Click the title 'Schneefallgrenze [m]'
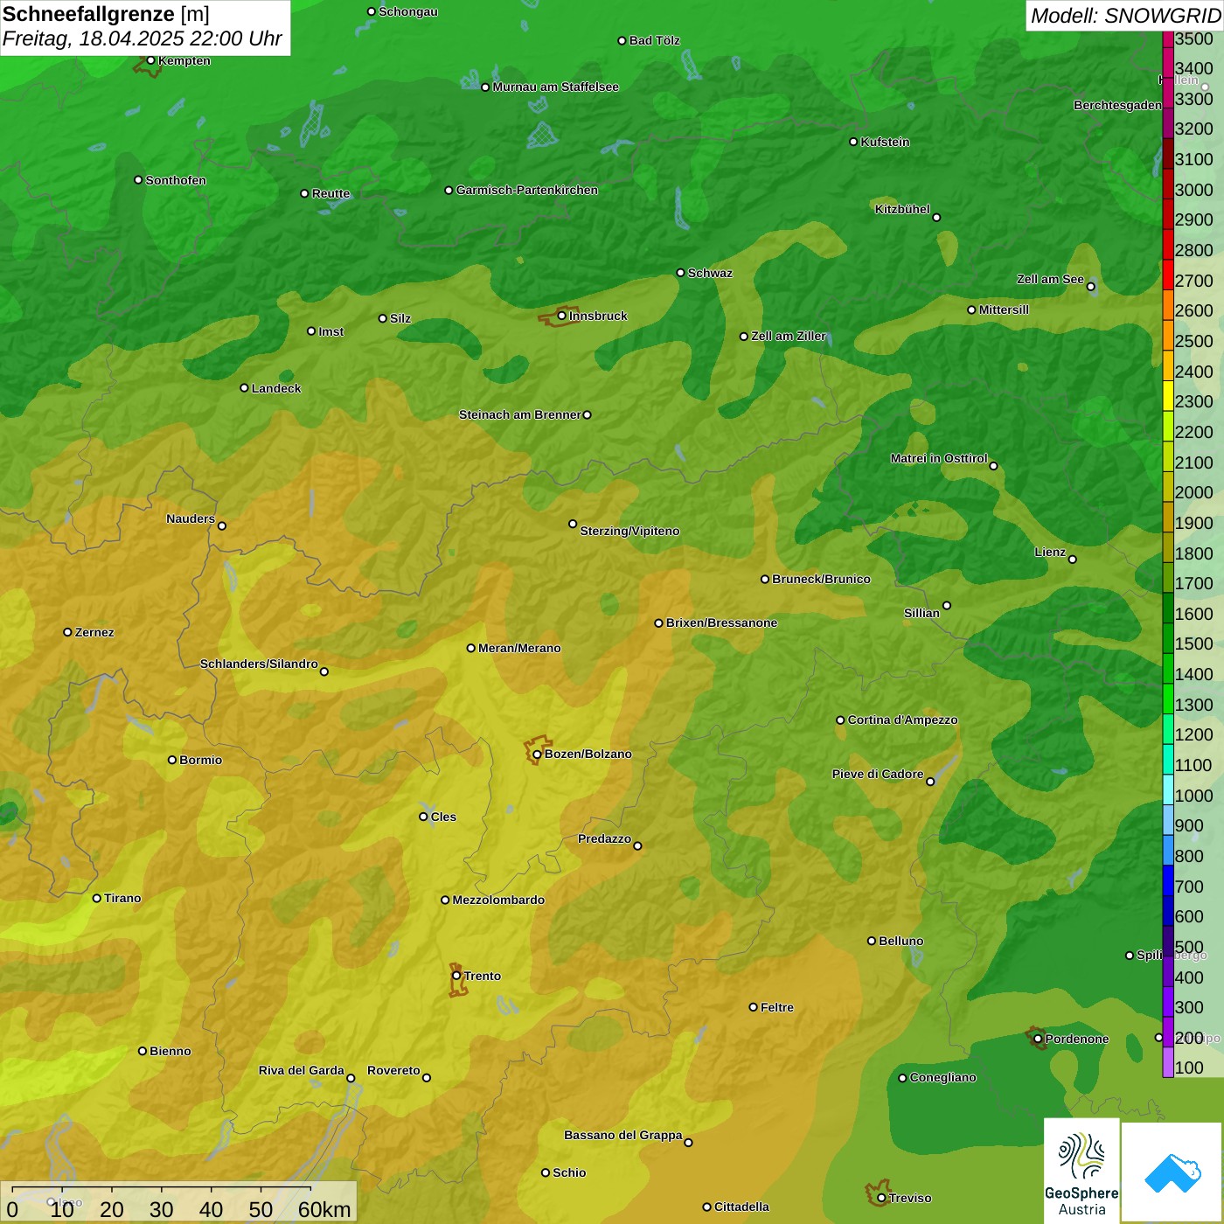The image size is (1224, 1224). click(x=106, y=14)
